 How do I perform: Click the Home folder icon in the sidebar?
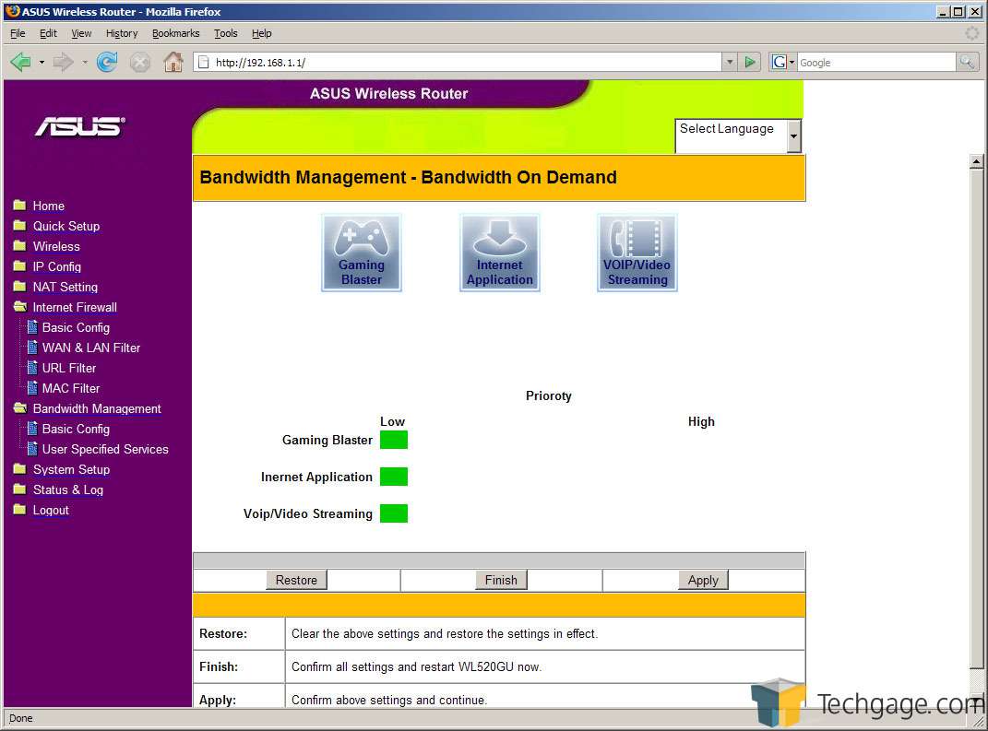click(x=19, y=206)
